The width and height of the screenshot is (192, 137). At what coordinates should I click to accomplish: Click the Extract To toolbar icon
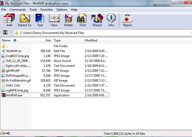pyautogui.click(x=25, y=18)
